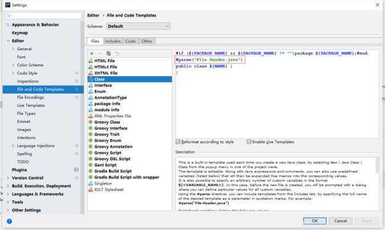Expand the Version Control section
385x230 pixels.
[x=8, y=178]
